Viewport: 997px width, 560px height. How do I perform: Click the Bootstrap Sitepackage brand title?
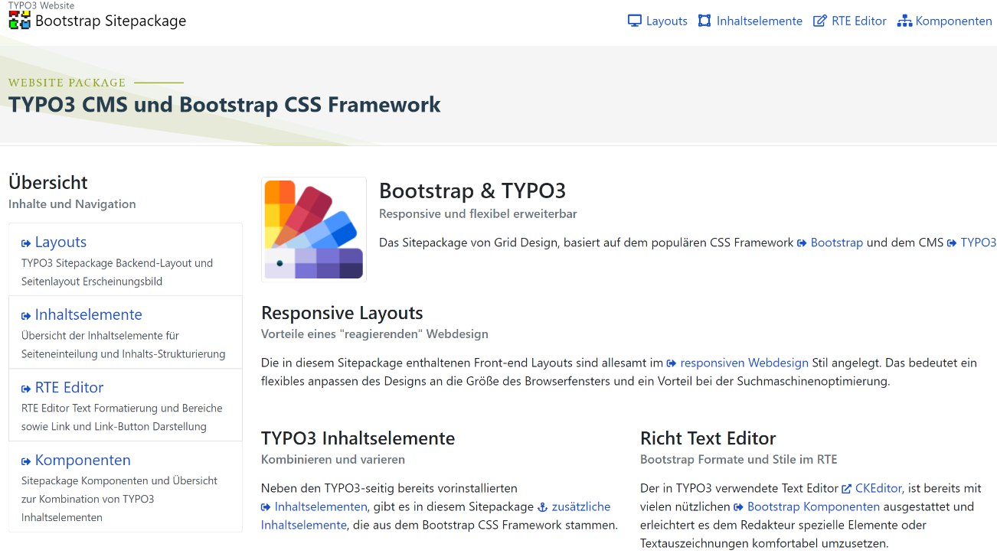tap(111, 21)
